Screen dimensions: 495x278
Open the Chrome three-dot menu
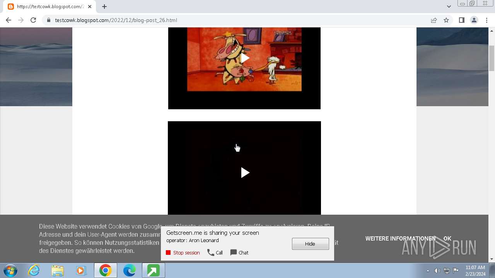pos(486,20)
